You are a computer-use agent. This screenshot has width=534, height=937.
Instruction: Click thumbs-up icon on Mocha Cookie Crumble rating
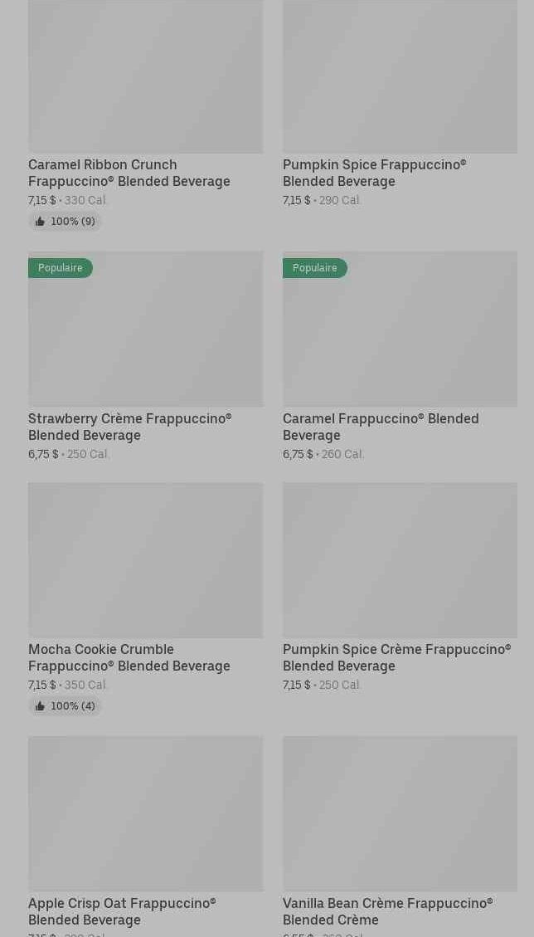[x=40, y=706]
